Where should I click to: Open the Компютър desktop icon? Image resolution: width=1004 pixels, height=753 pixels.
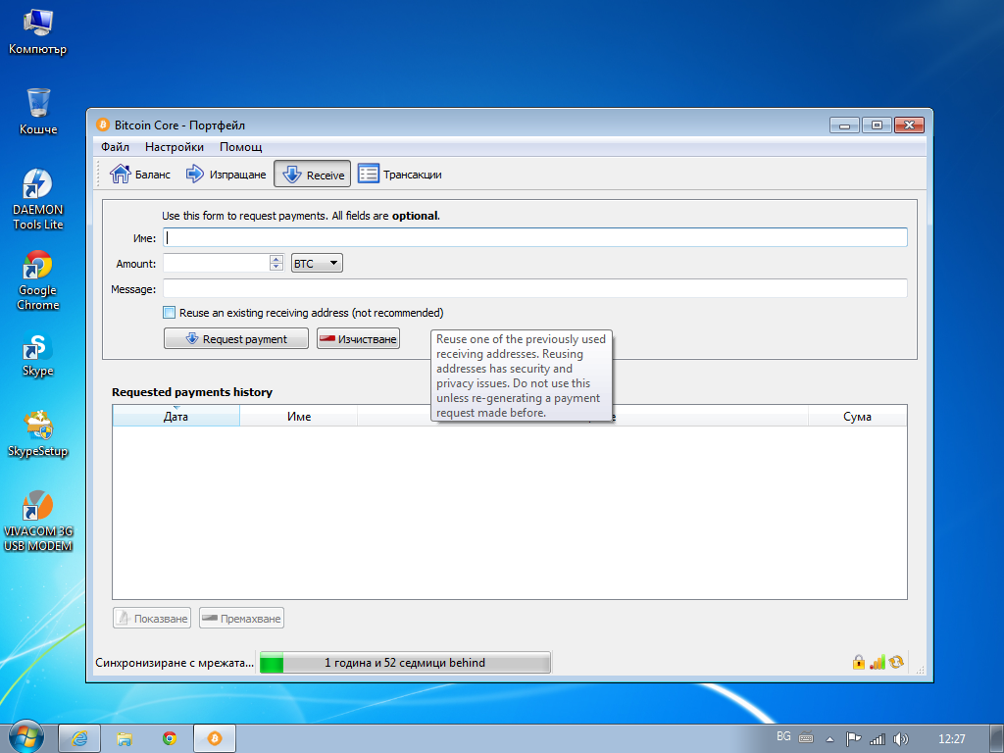point(38,32)
